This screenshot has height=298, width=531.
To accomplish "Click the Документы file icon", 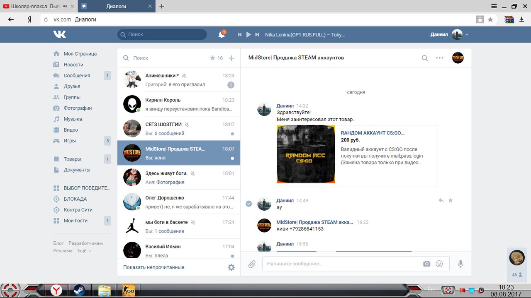I will tap(56, 170).
